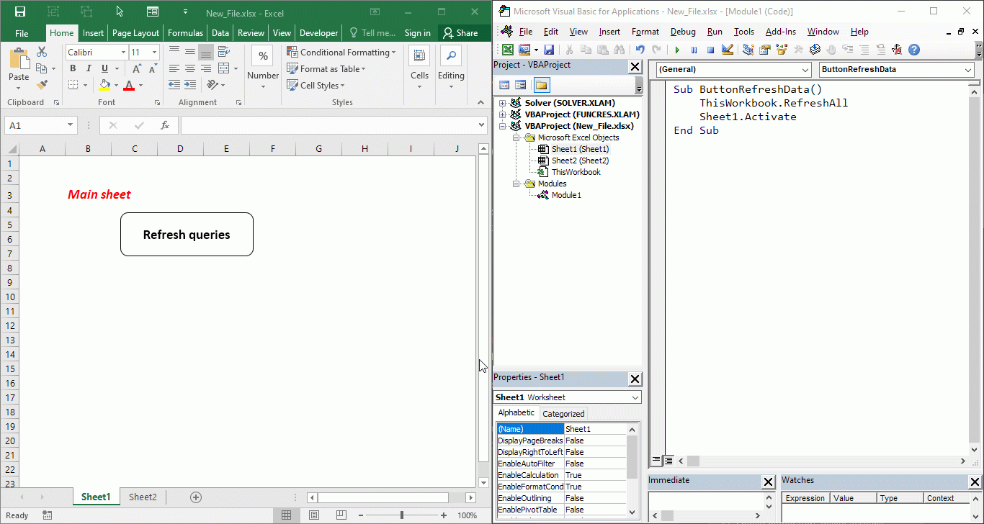Click the Format Painter brush icon

pos(41,85)
